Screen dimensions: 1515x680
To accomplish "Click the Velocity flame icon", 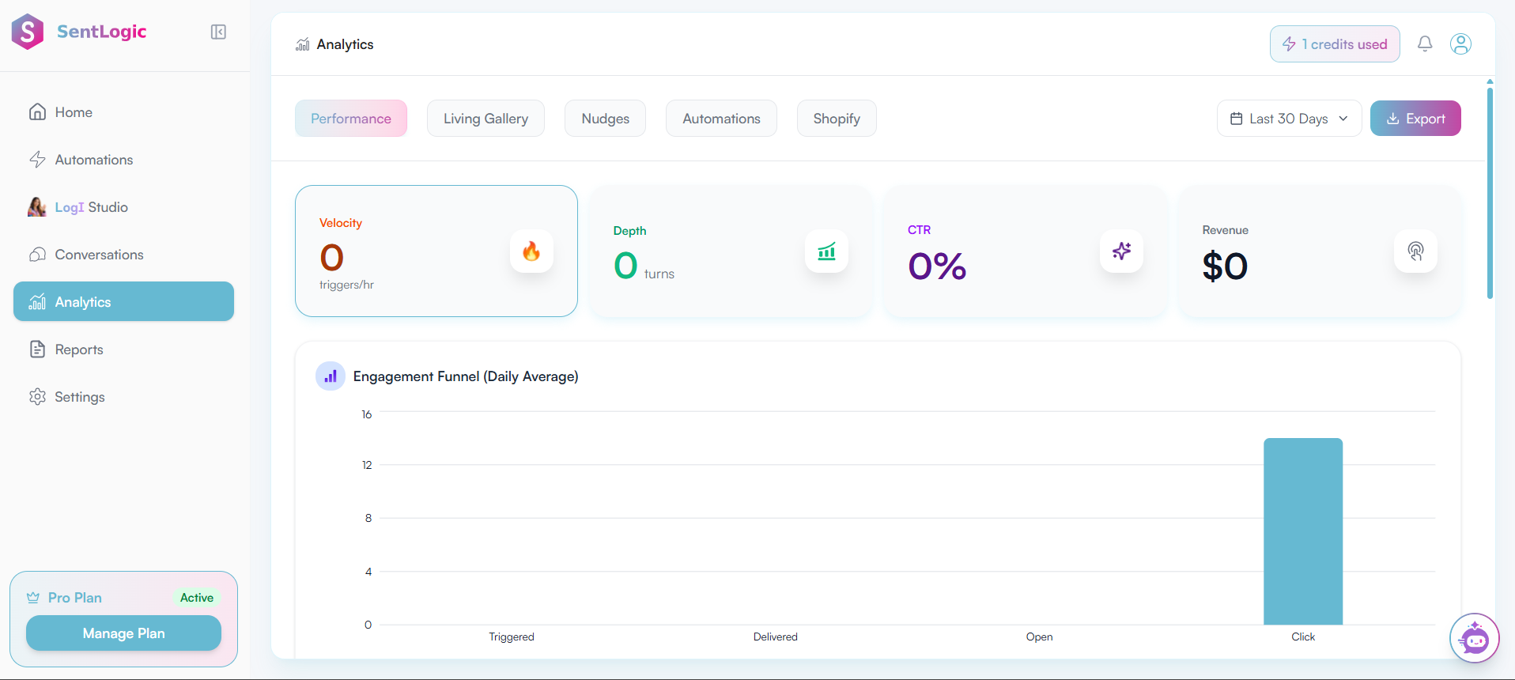I will coord(531,251).
